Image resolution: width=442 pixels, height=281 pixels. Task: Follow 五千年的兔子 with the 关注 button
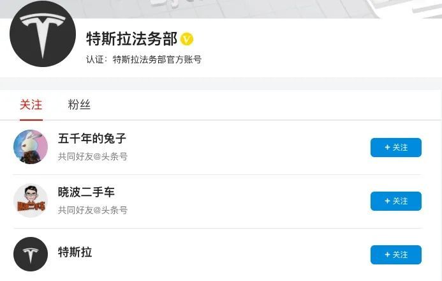(x=395, y=148)
